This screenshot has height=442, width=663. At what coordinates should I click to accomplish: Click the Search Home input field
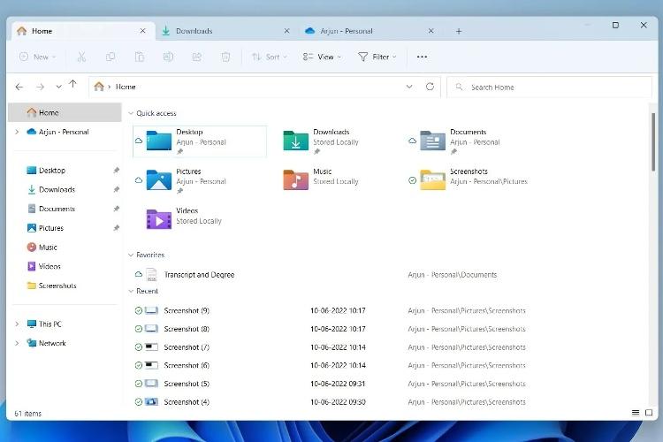coord(549,88)
